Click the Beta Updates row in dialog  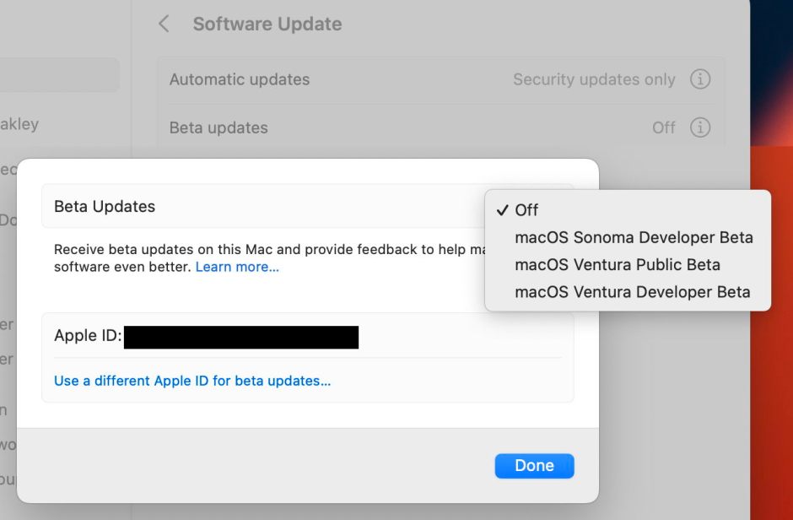tap(105, 206)
